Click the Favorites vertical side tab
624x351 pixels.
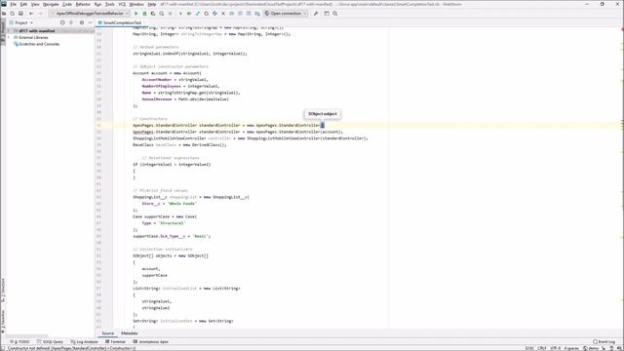tap(3, 321)
